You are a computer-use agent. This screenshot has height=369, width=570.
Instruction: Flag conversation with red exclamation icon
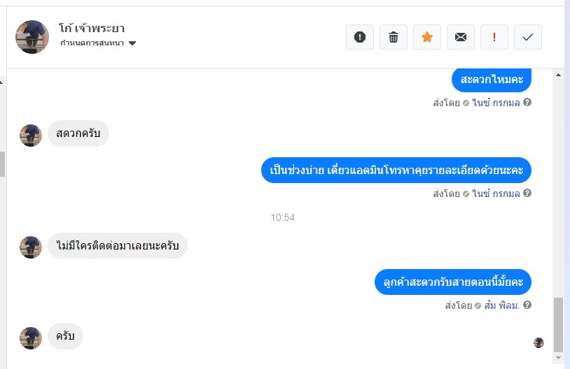point(494,37)
